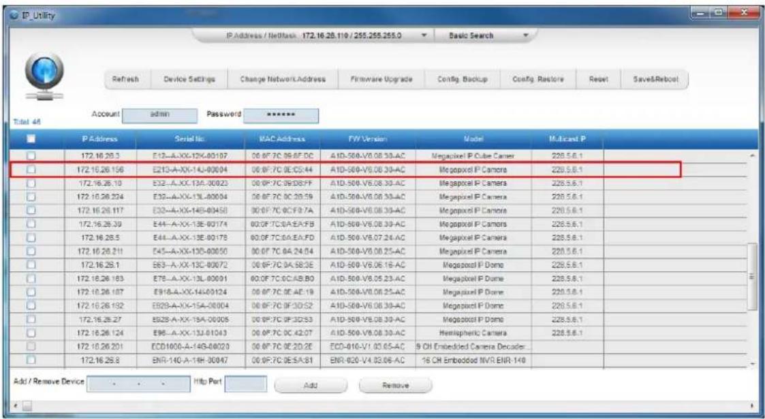Select IP address 172.16.26.27
Image resolution: width=765 pixels, height=419 pixels.
tap(100, 320)
